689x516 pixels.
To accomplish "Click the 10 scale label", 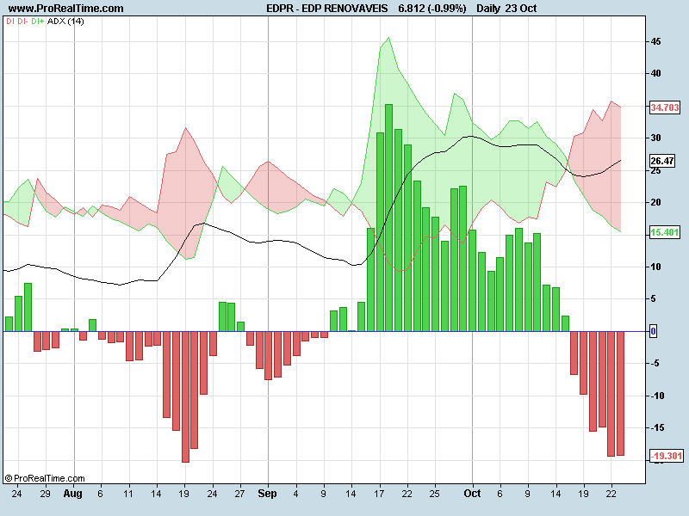I will pos(655,267).
